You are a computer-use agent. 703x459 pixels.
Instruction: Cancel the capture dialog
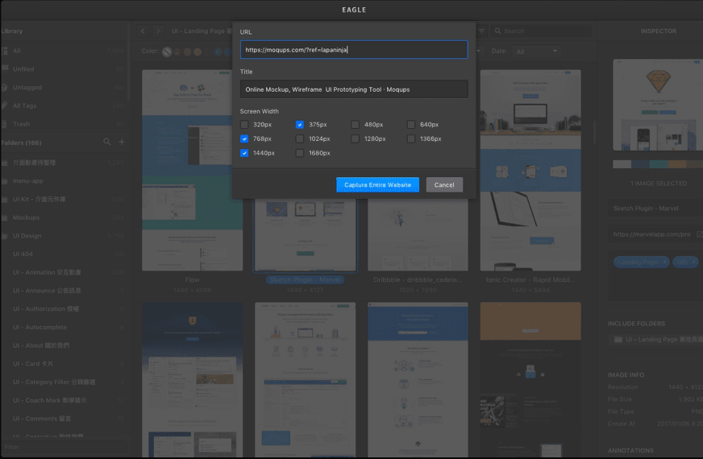tap(444, 184)
